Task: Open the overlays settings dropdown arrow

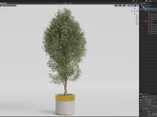Action: click(x=124, y=6)
